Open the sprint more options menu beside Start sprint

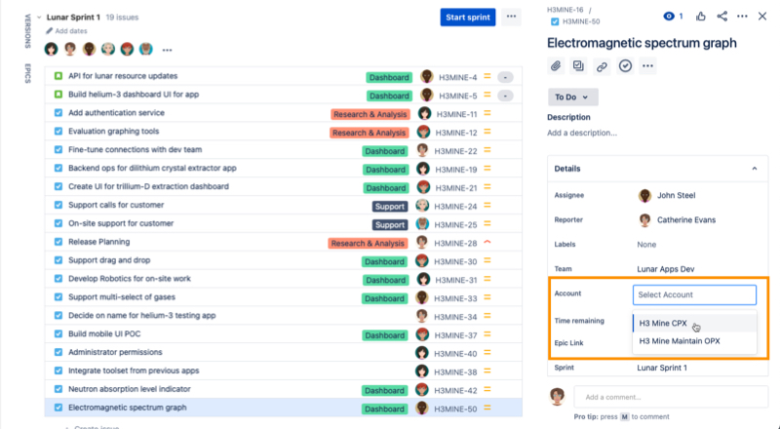(512, 18)
